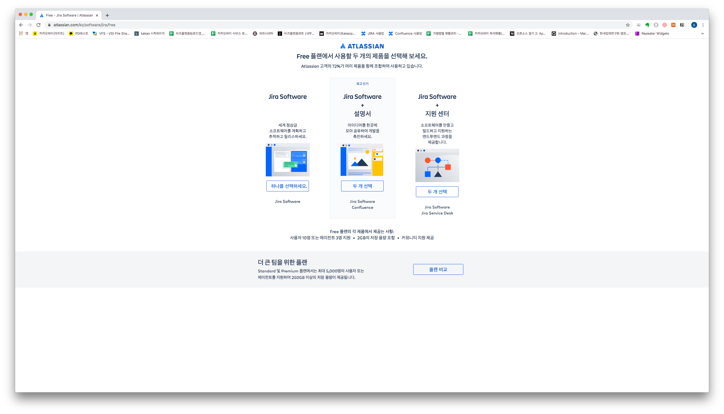
Task: Open the Apps grid bookmark shortcut
Action: coord(21,34)
